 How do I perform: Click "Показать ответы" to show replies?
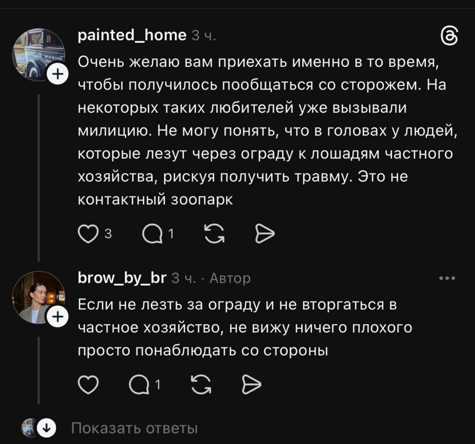[x=135, y=428]
